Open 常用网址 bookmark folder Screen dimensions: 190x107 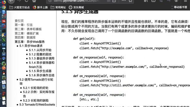[x=58, y=7]
